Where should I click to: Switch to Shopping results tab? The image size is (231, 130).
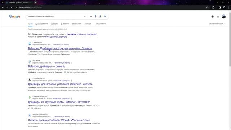77,24
